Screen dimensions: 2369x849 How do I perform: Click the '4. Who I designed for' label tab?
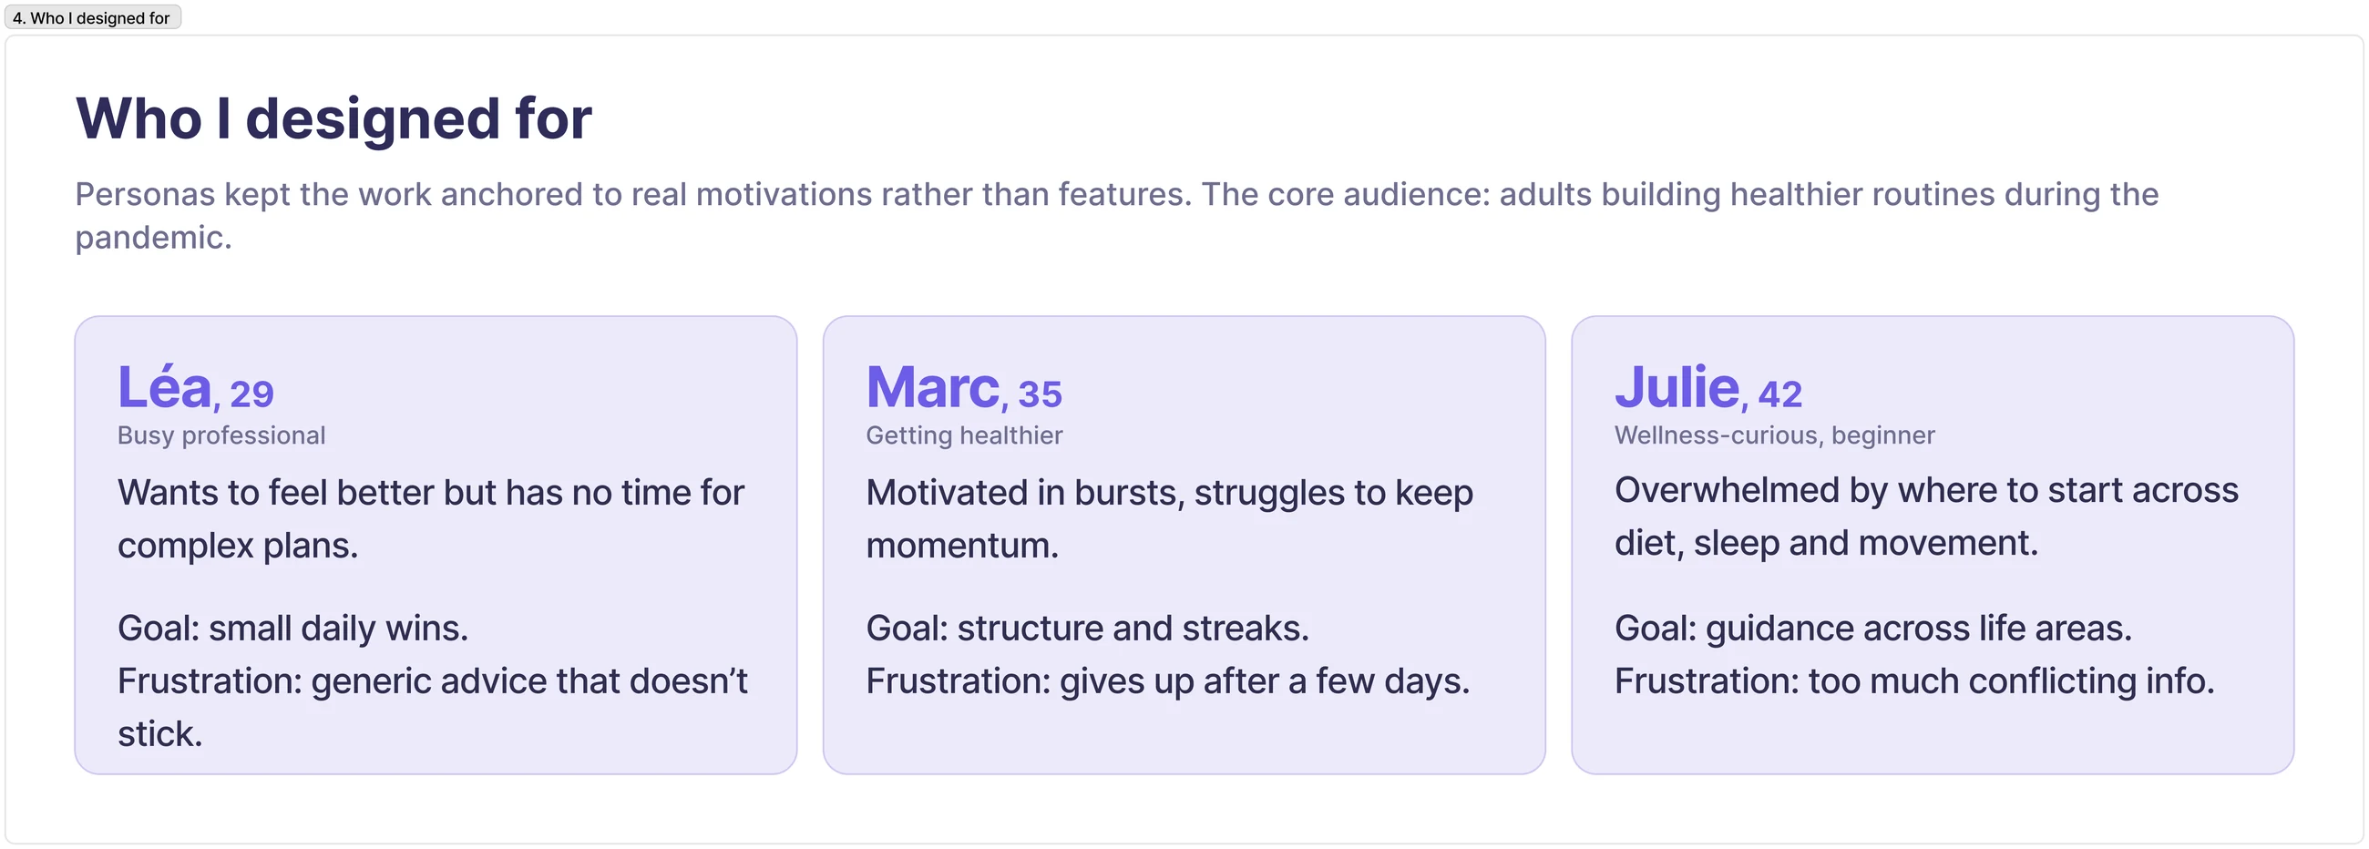click(x=92, y=17)
